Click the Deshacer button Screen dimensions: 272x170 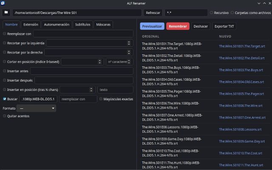point(201,26)
